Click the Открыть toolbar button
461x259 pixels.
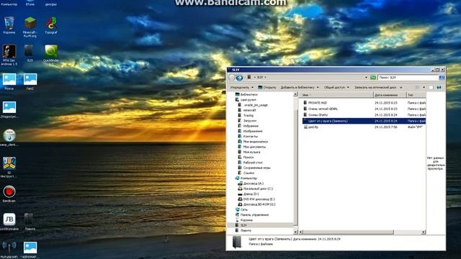pyautogui.click(x=267, y=88)
